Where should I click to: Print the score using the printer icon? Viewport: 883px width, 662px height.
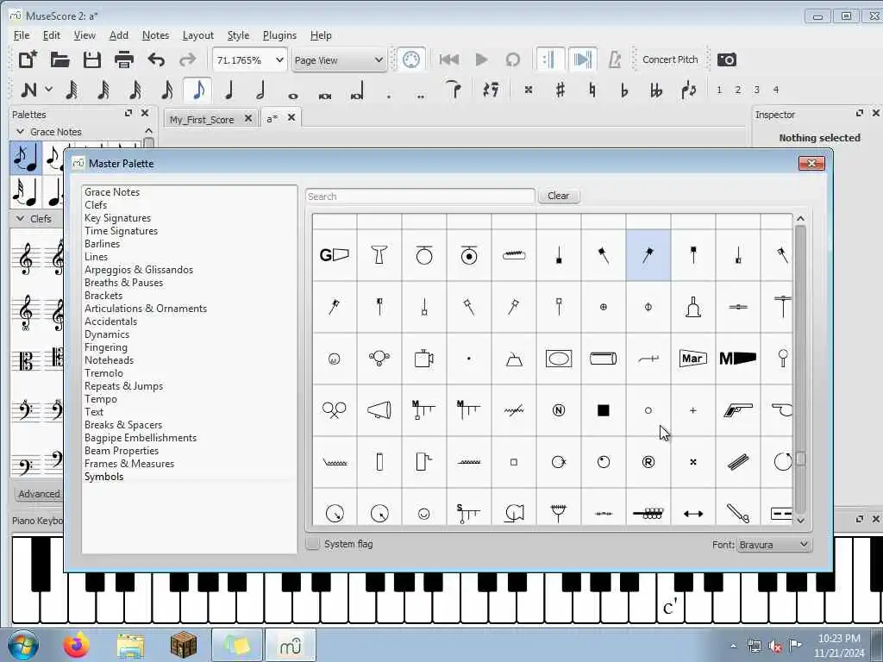[124, 59]
